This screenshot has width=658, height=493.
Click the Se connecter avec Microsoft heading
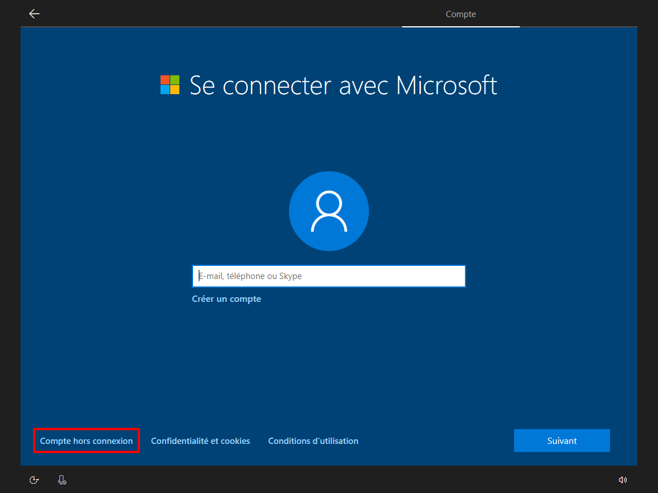pyautogui.click(x=343, y=85)
